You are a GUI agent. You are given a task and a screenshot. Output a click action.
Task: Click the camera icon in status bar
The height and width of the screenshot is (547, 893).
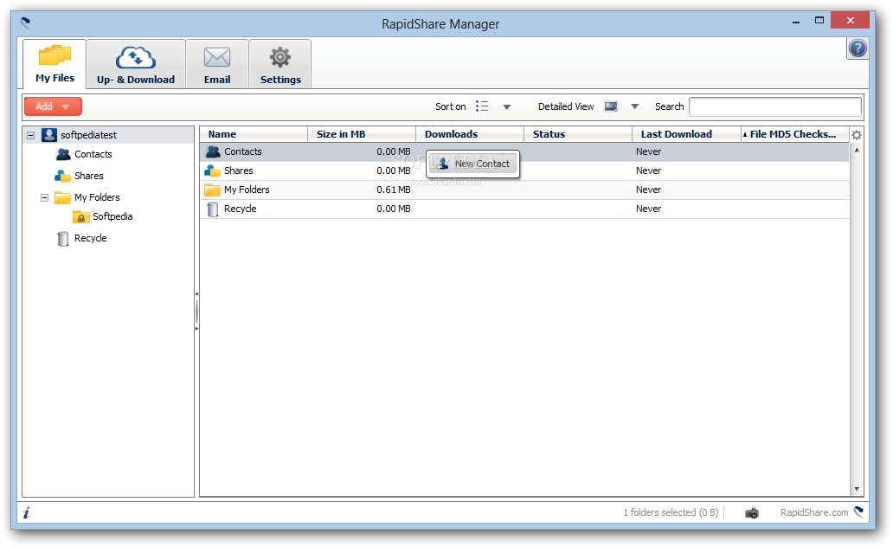(752, 512)
